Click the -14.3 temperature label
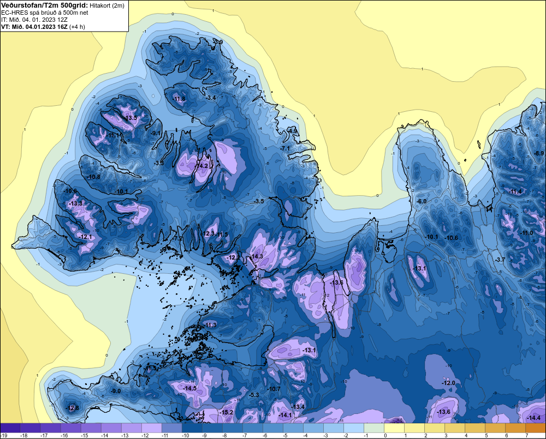This screenshot has height=439, width=546. 257,256
